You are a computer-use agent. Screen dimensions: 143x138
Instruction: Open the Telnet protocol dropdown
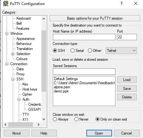tap(121, 51)
